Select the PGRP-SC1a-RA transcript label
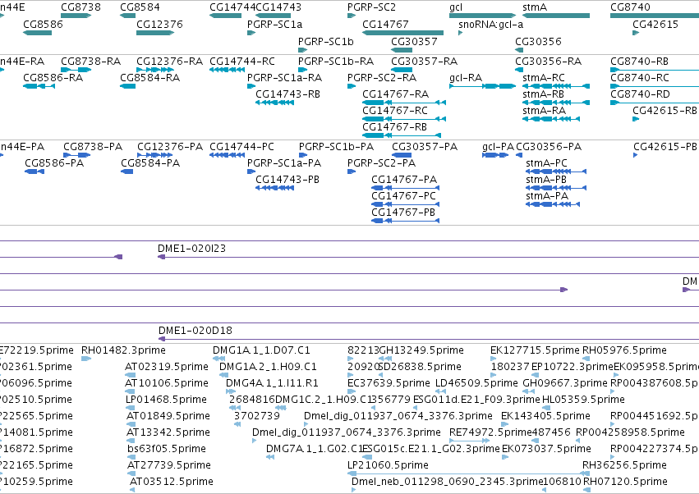The width and height of the screenshot is (699, 494). point(284,77)
